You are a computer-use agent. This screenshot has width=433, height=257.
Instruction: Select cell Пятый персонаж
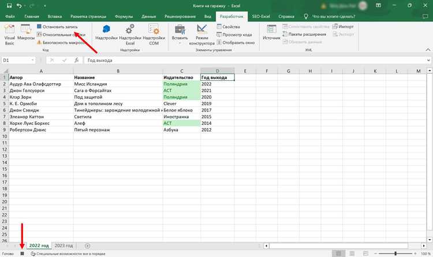coord(118,130)
